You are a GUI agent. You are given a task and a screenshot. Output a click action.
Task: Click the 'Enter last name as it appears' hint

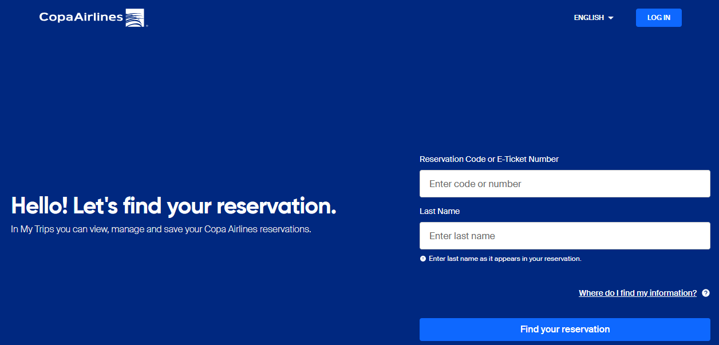(505, 259)
